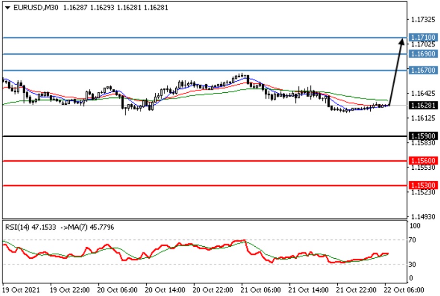Click the 21 Oct 22:00 time label
440x296 pixels.
point(356,290)
